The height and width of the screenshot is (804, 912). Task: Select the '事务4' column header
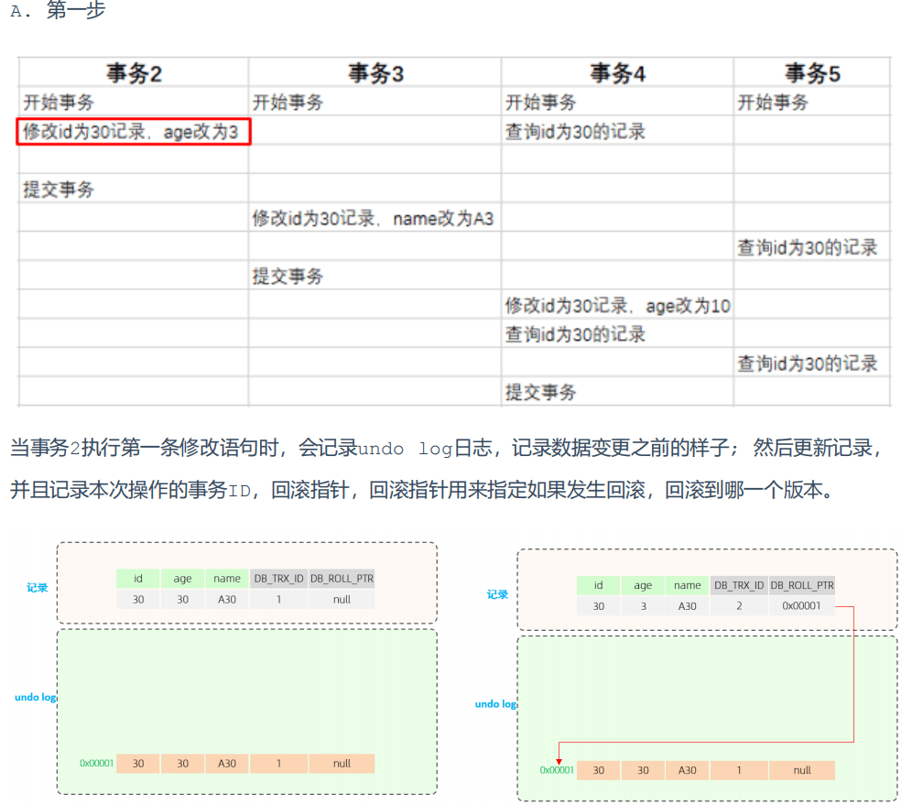(x=617, y=73)
